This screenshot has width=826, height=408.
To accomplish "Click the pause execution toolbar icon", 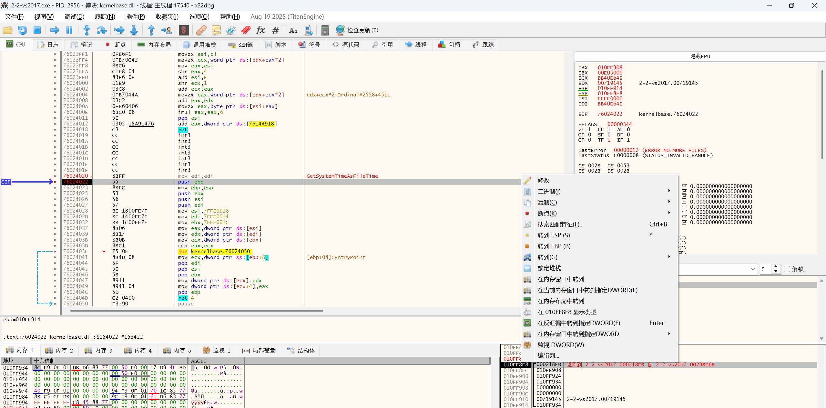I will coord(69,30).
